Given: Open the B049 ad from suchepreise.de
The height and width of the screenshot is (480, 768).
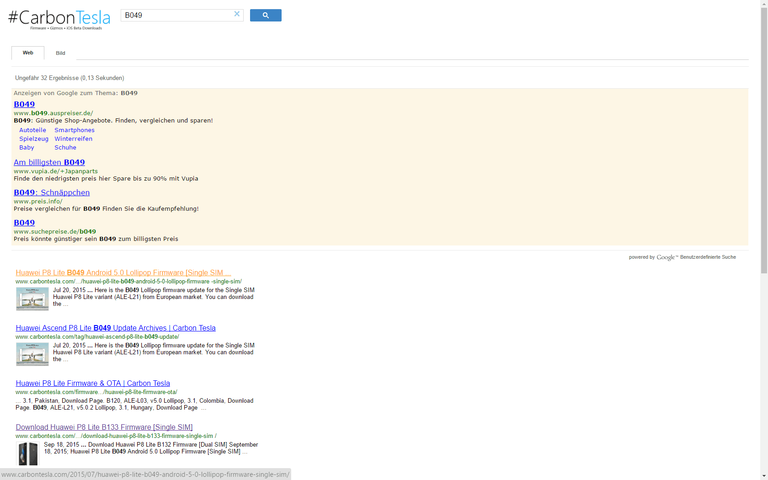Looking at the screenshot, I should point(24,223).
